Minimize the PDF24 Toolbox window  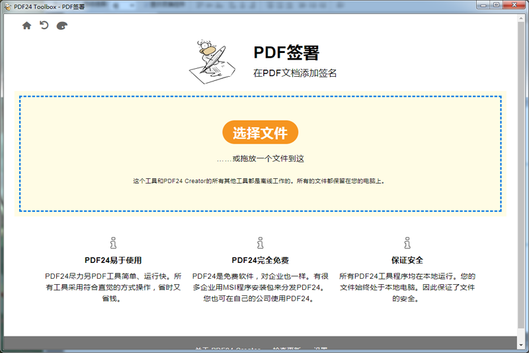click(483, 5)
